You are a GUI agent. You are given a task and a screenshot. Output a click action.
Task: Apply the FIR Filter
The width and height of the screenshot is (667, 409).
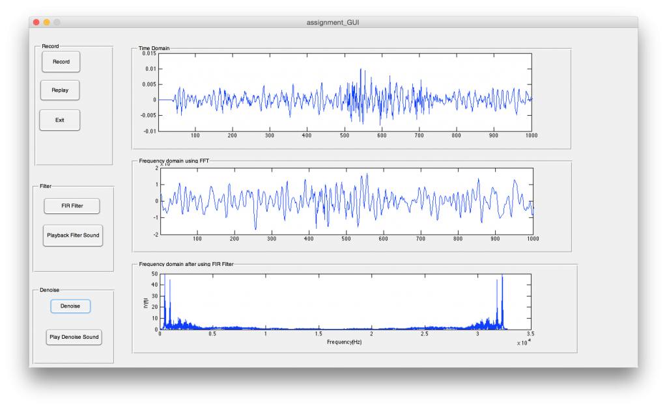tap(72, 206)
